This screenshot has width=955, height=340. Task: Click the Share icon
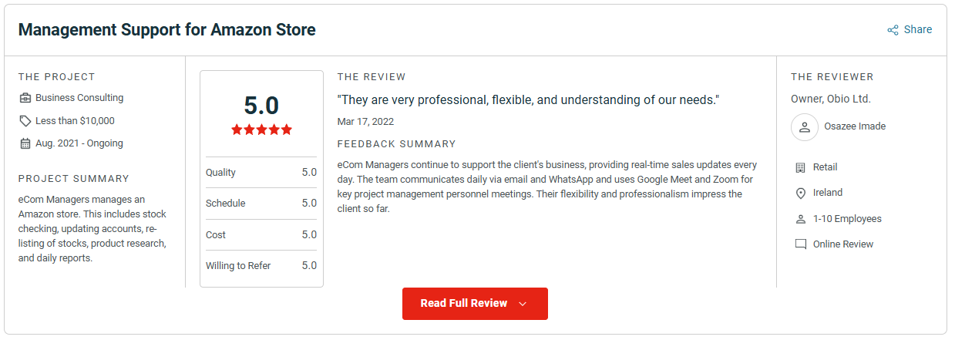tap(893, 30)
